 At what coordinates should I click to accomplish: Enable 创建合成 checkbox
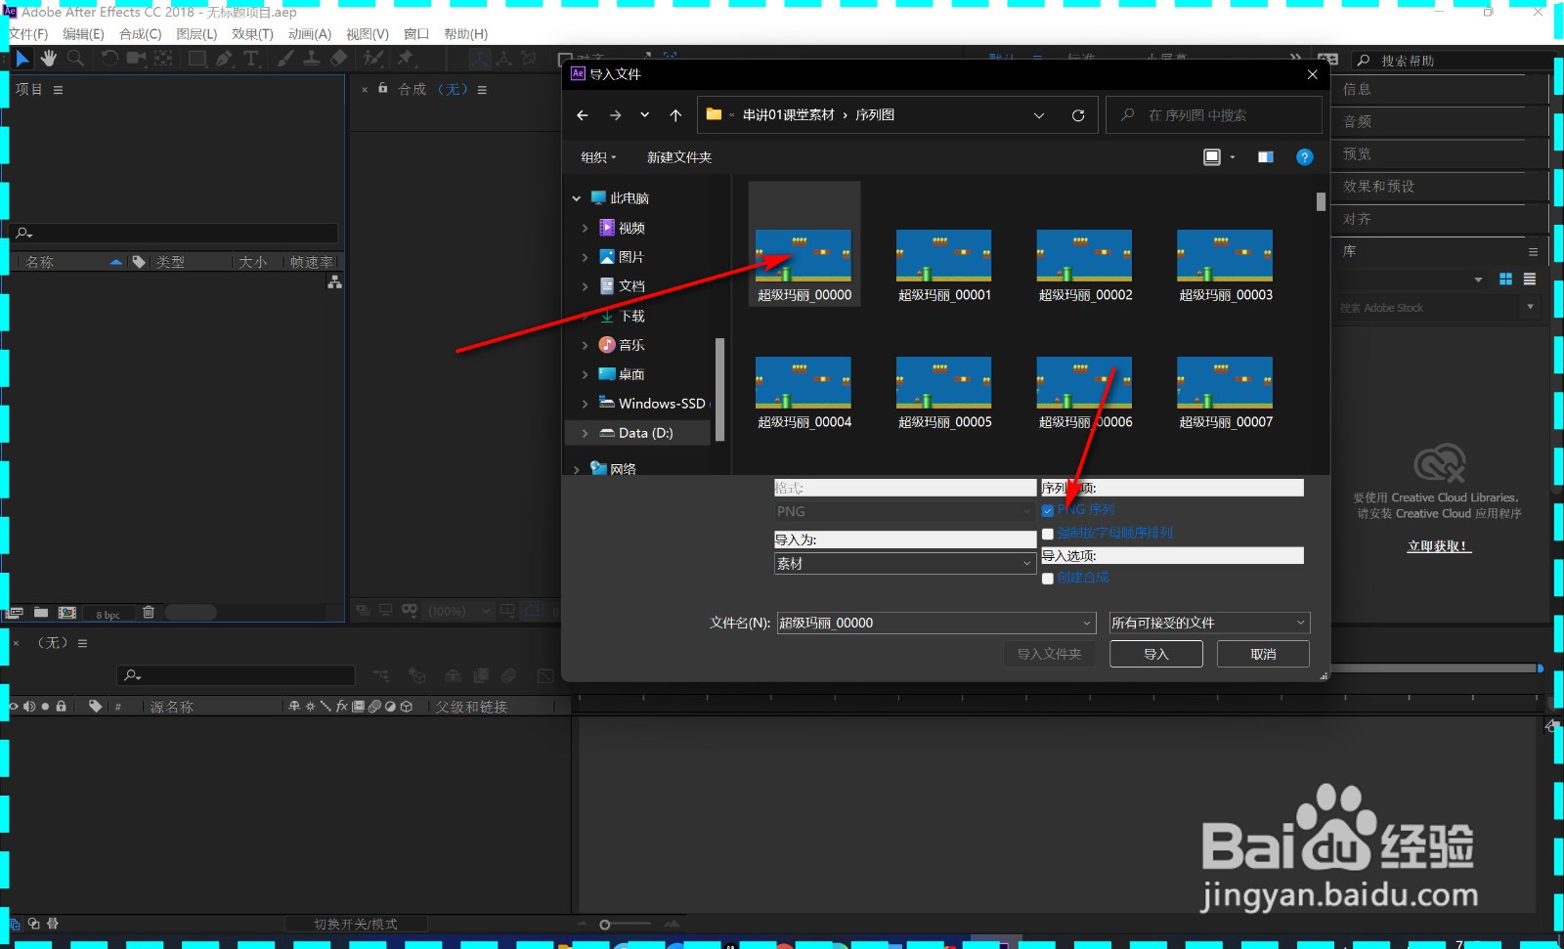click(x=1048, y=579)
